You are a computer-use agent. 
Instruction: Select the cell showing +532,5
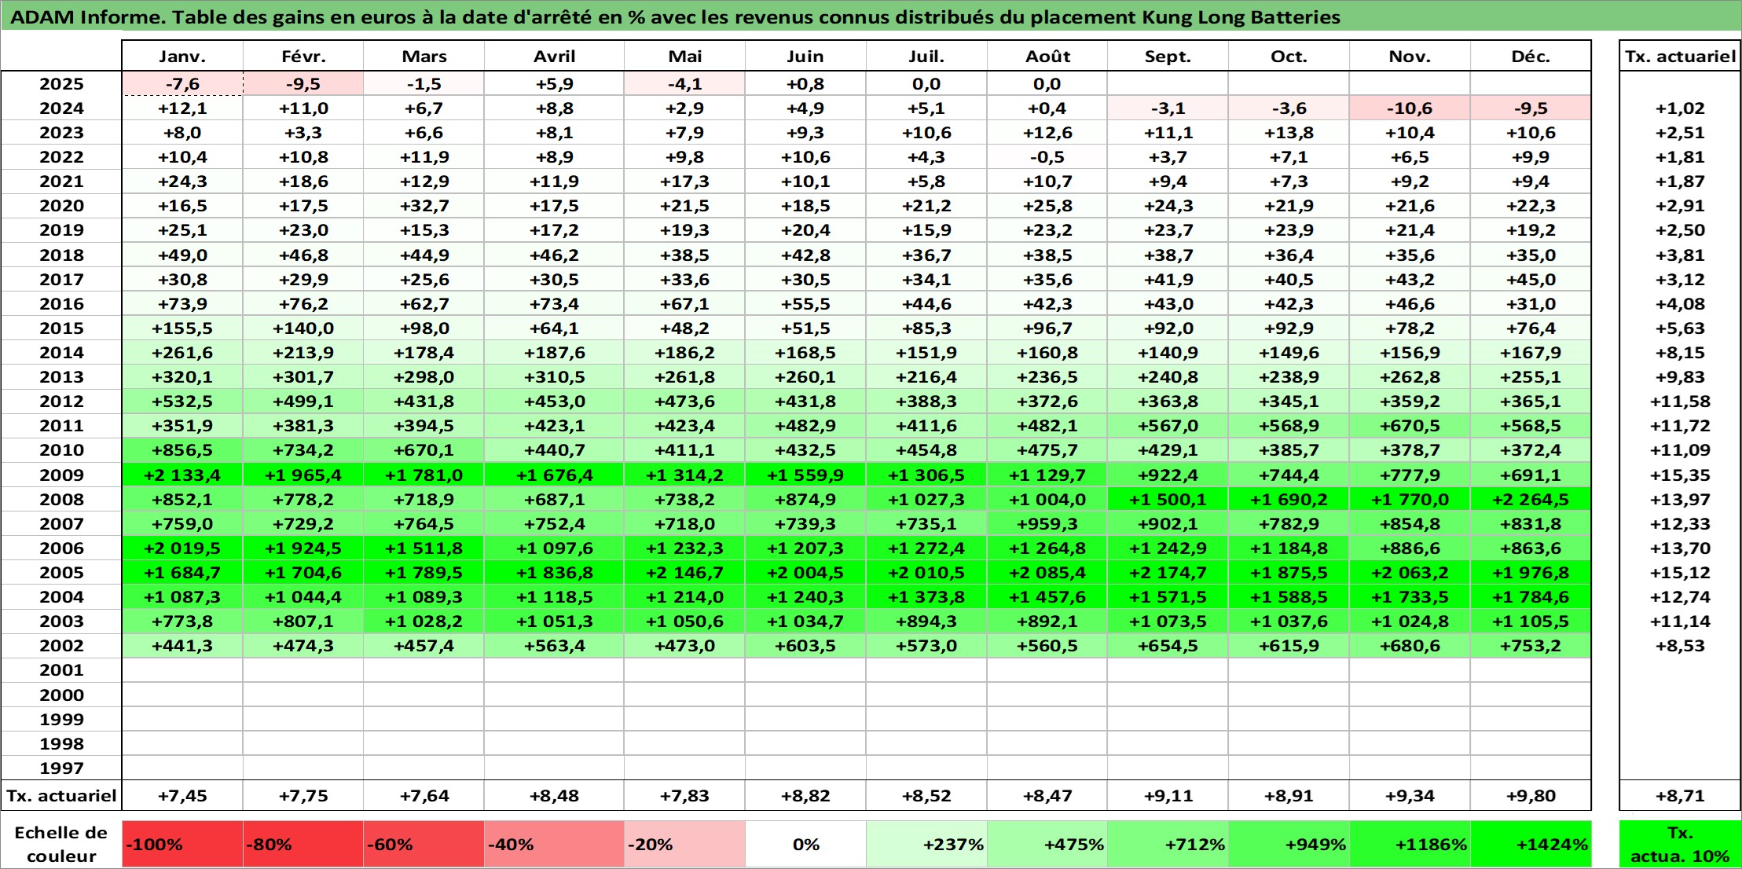182,401
